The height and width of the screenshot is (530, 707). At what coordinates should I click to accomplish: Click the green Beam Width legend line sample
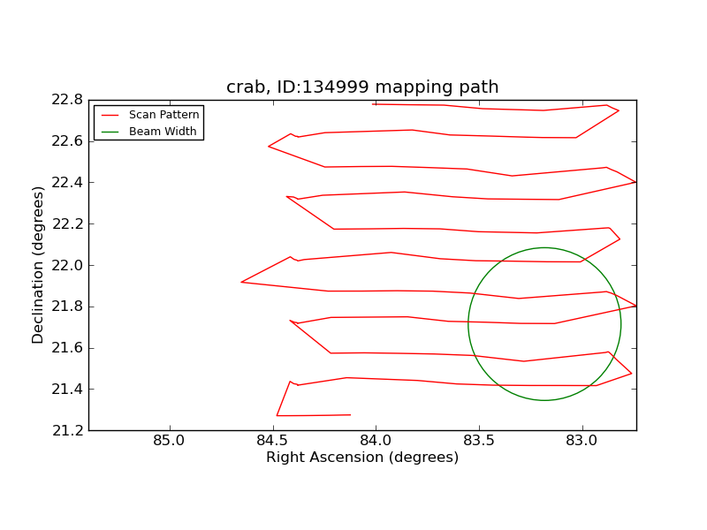pos(110,132)
